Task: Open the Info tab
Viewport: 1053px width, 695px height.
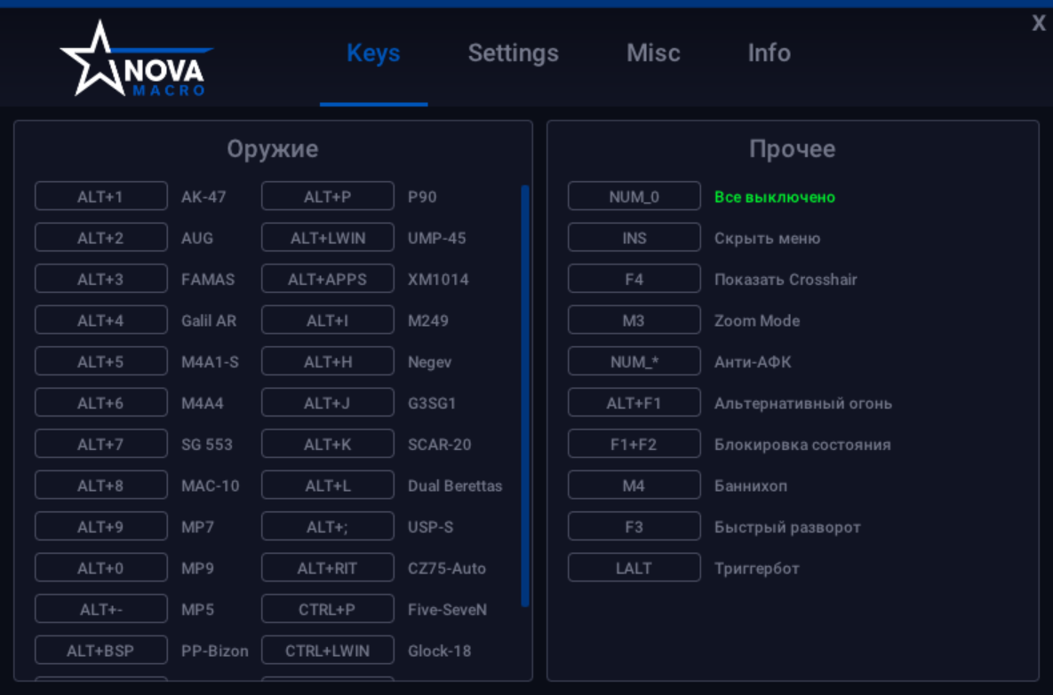Action: pos(768,53)
